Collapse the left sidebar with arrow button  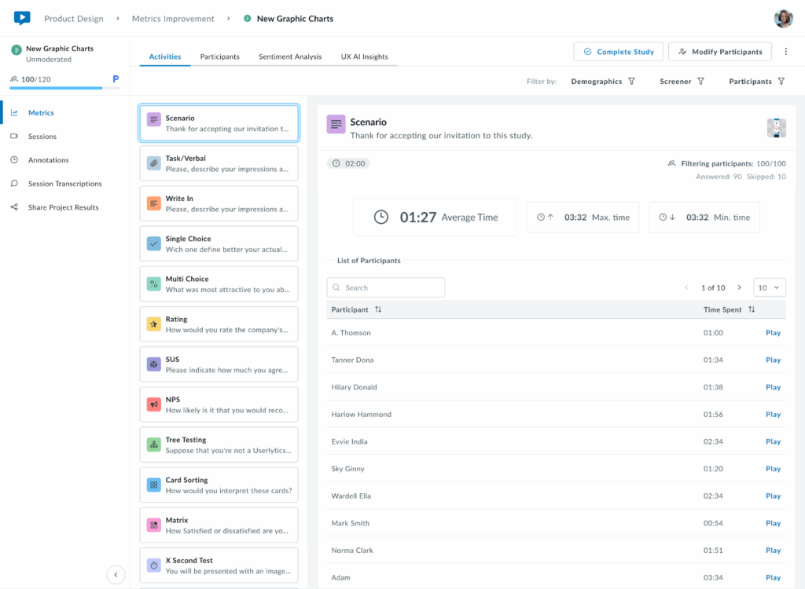point(116,575)
